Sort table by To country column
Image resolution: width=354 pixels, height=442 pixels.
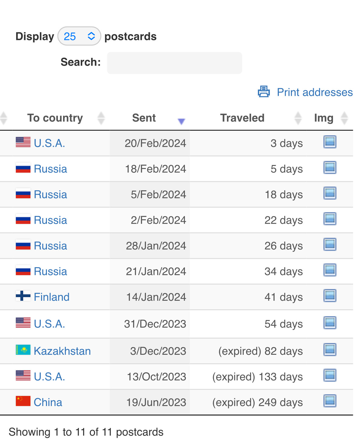click(x=55, y=118)
